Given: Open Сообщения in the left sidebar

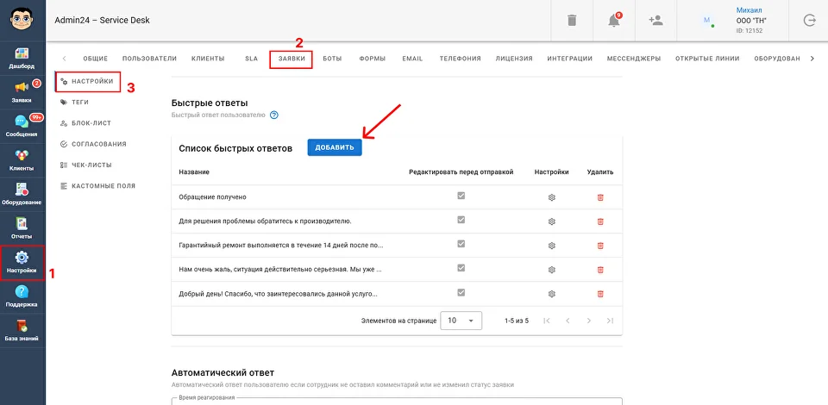Looking at the screenshot, I should [x=22, y=127].
